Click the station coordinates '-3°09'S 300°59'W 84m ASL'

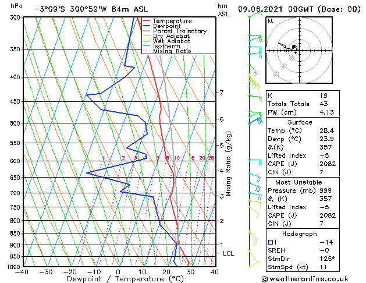[91, 9]
